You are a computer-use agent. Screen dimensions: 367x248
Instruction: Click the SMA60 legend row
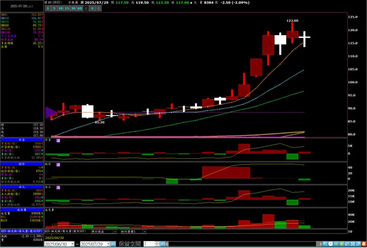click(x=22, y=25)
